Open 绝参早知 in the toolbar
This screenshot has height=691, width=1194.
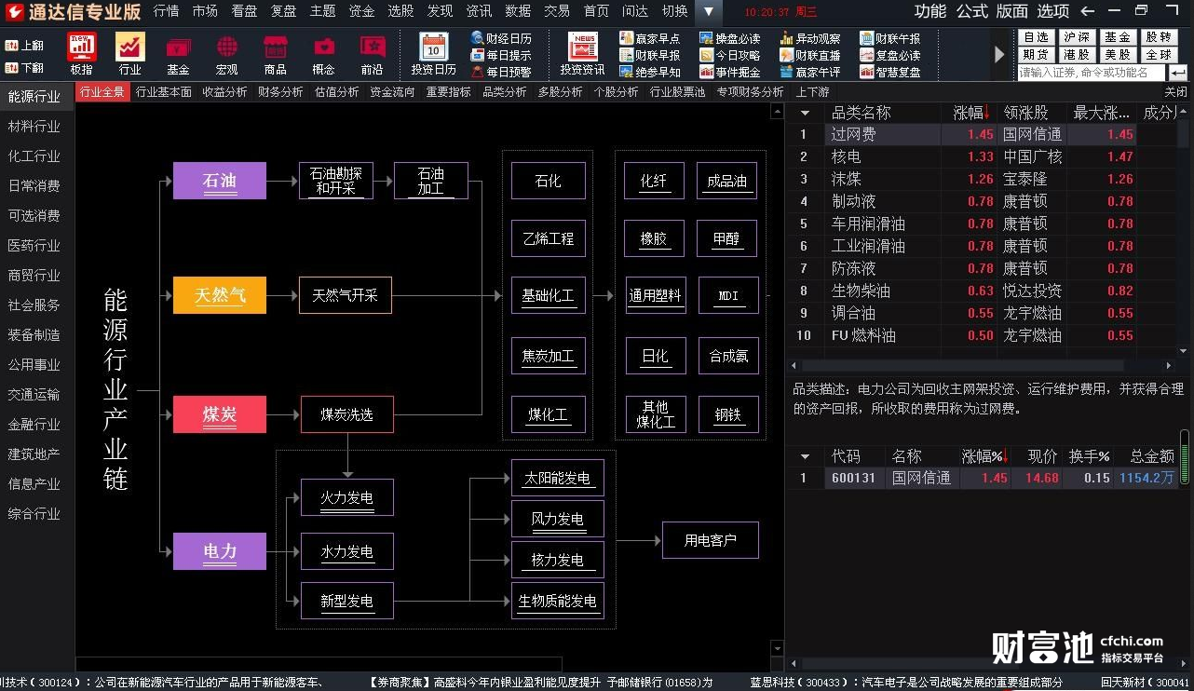(650, 72)
